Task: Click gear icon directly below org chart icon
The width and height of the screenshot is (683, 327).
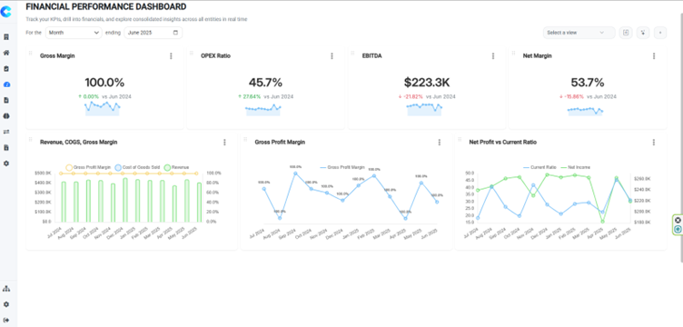Action: [6, 304]
